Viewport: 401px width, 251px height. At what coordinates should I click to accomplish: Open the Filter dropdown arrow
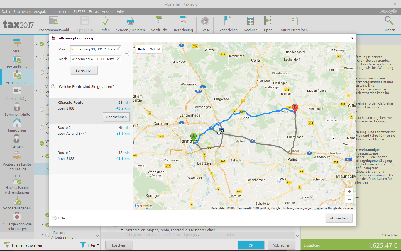click(x=98, y=245)
